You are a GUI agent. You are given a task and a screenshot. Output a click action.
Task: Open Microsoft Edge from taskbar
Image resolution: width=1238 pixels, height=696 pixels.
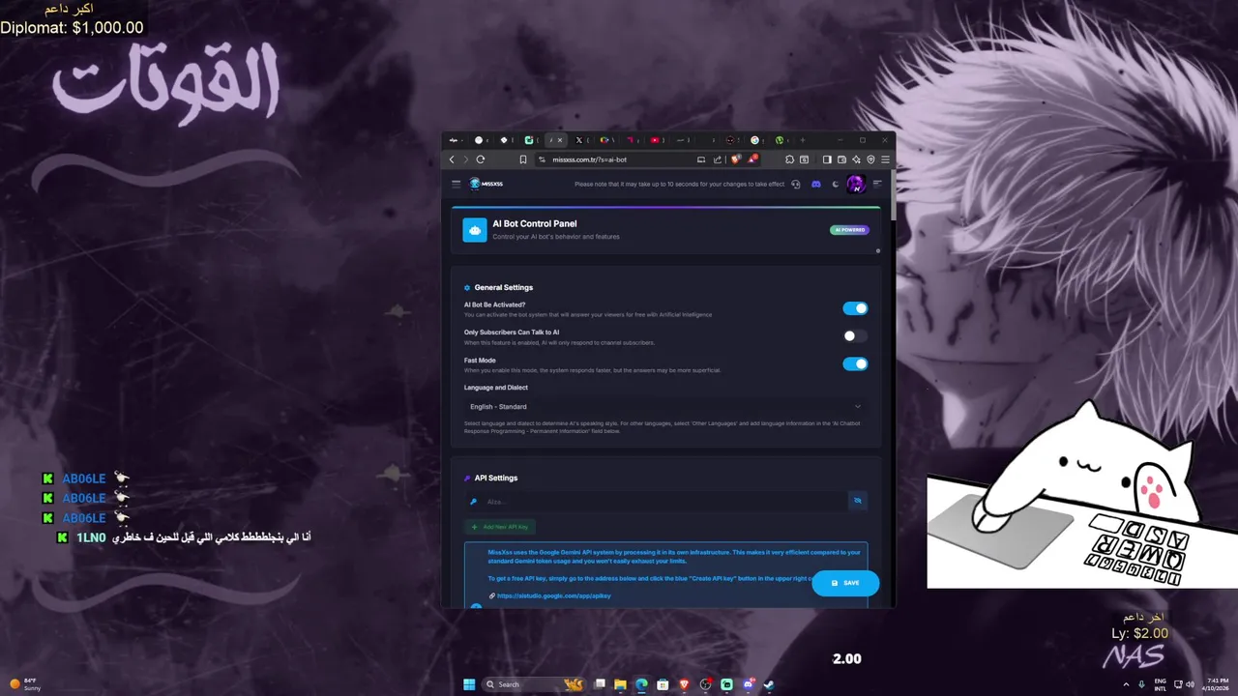click(641, 684)
